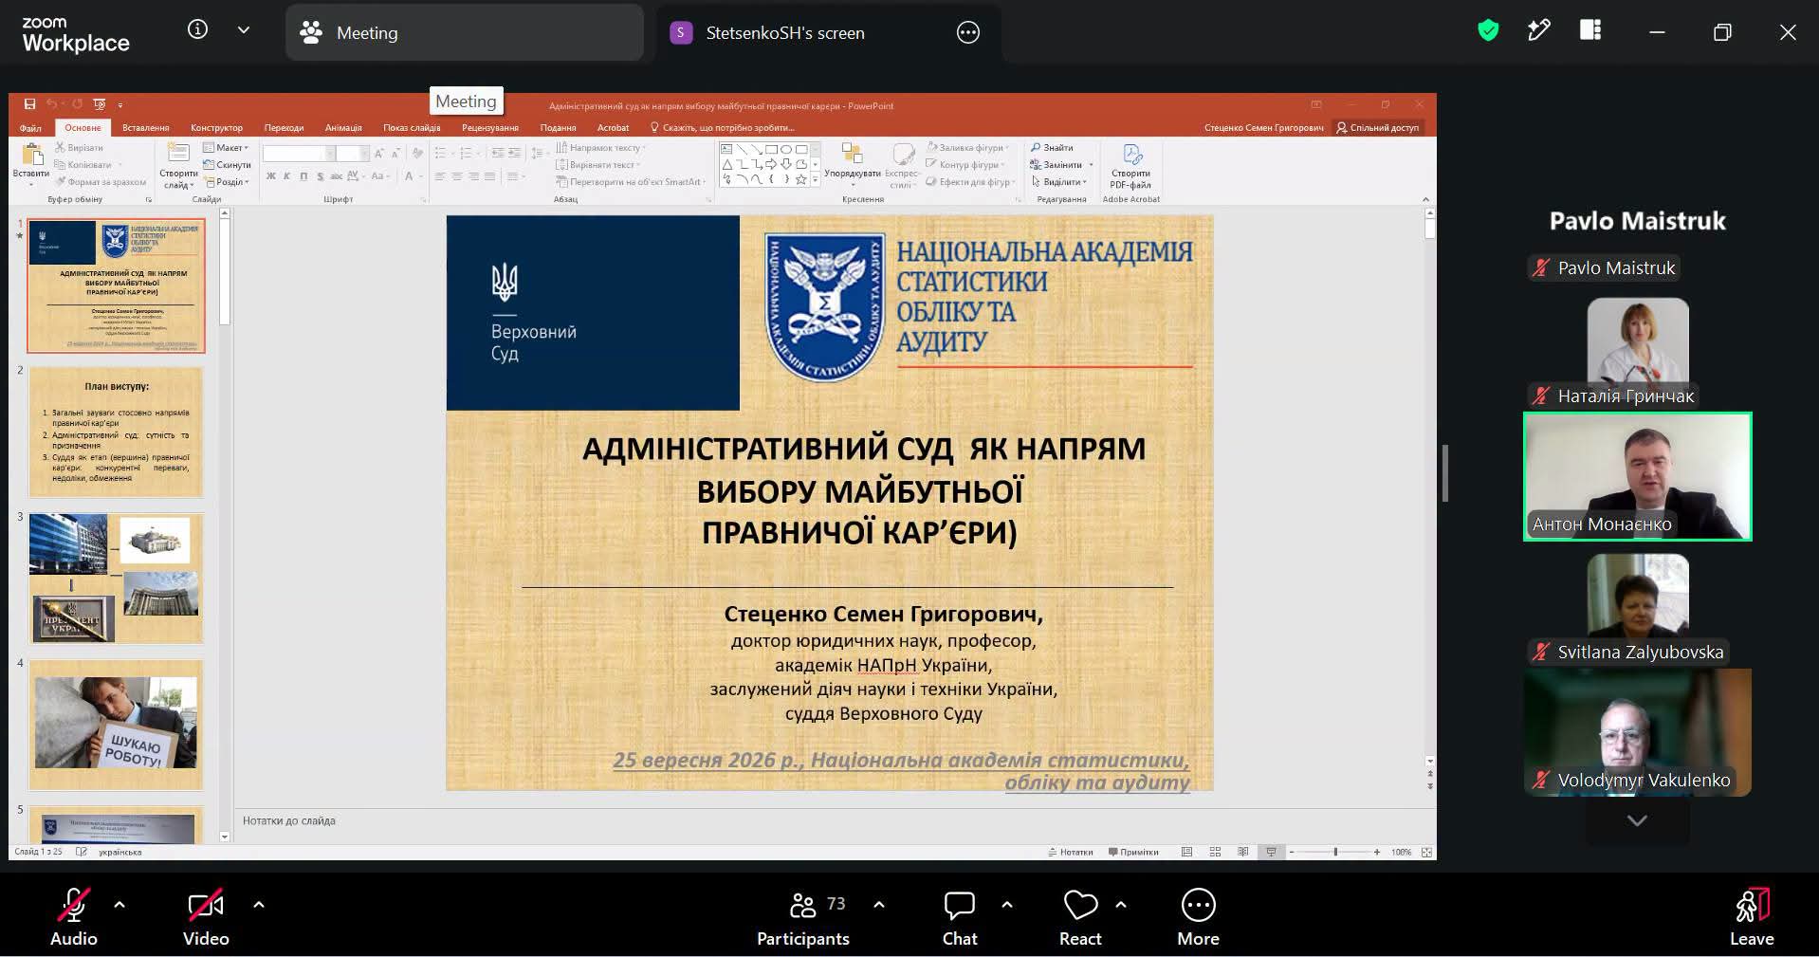
Task: Expand the chevron next to info icon
Action: click(244, 29)
